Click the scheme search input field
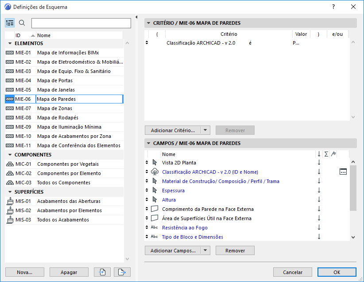 [81, 23]
